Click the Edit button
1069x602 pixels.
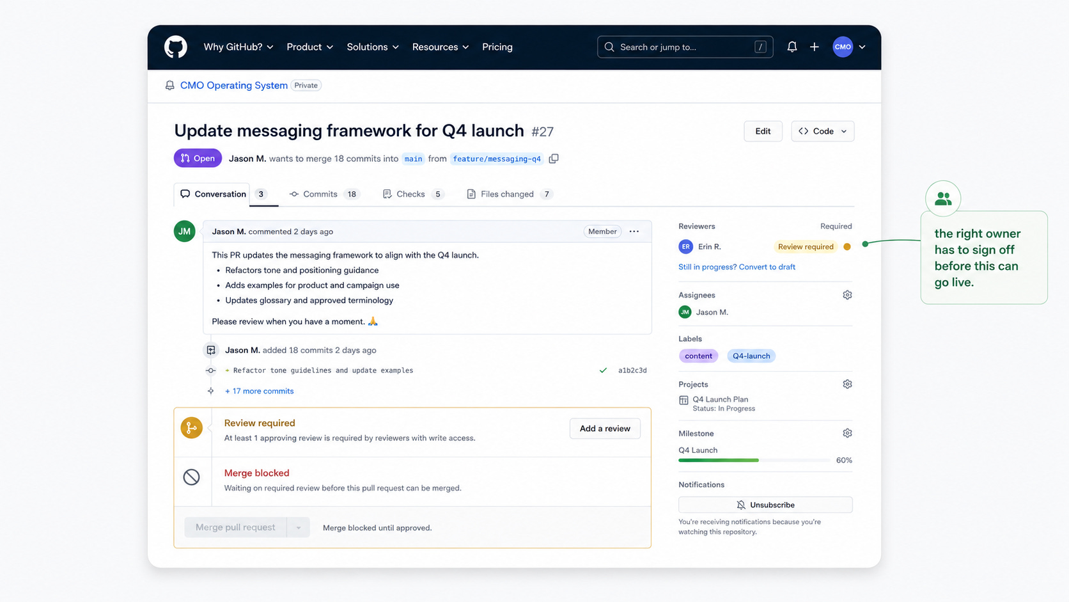click(763, 131)
